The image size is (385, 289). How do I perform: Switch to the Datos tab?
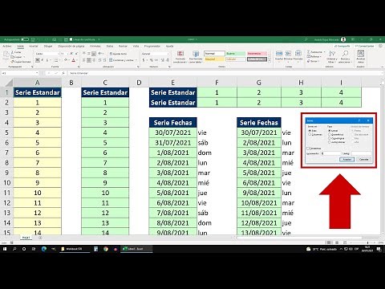[110, 46]
